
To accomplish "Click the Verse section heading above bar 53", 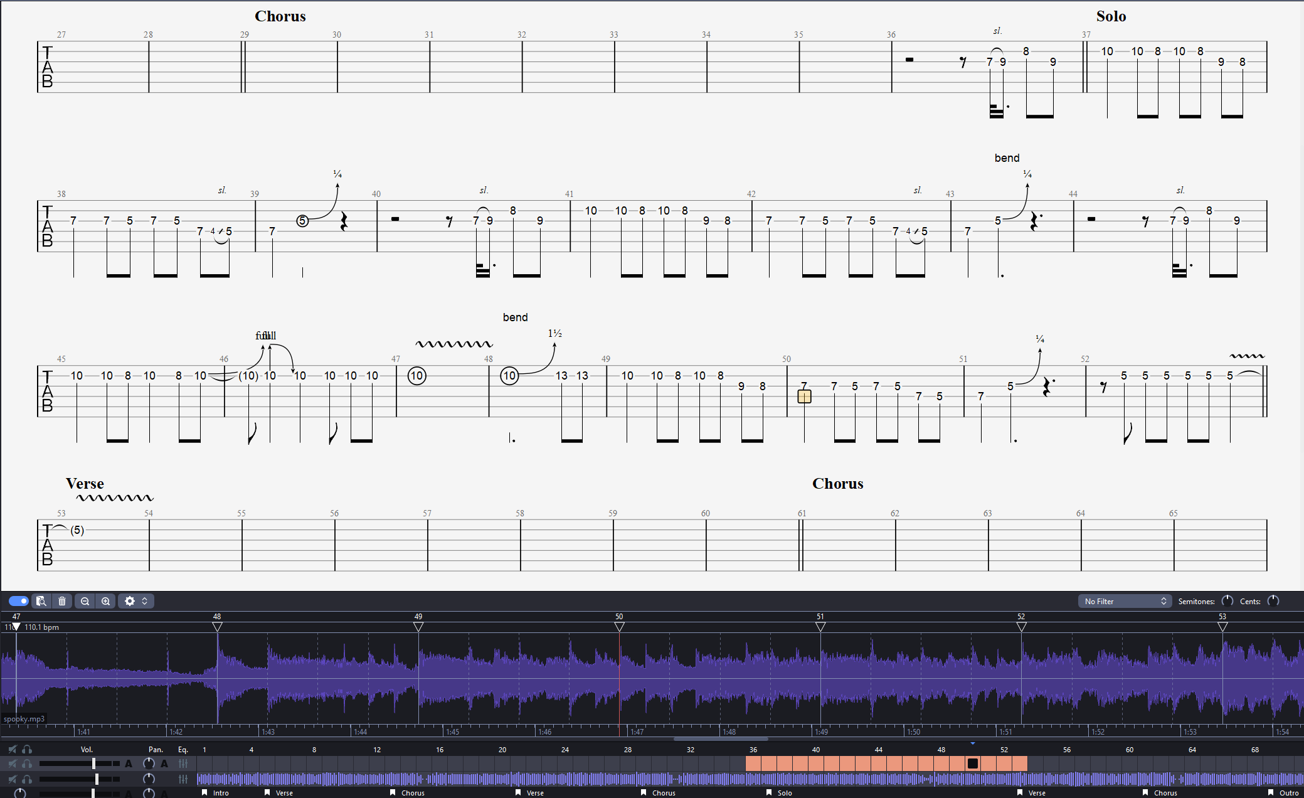I will [x=85, y=484].
